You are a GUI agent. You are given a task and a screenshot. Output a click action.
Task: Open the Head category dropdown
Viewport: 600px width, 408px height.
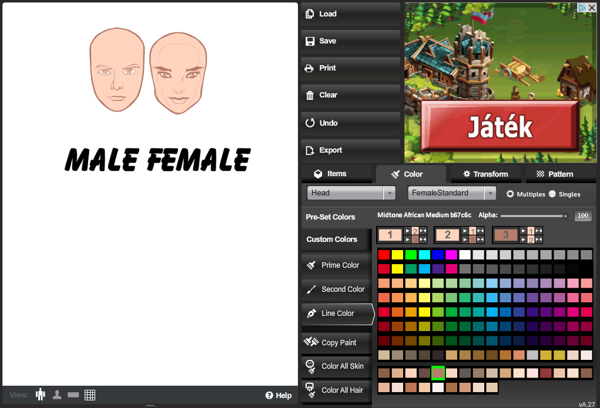click(351, 193)
